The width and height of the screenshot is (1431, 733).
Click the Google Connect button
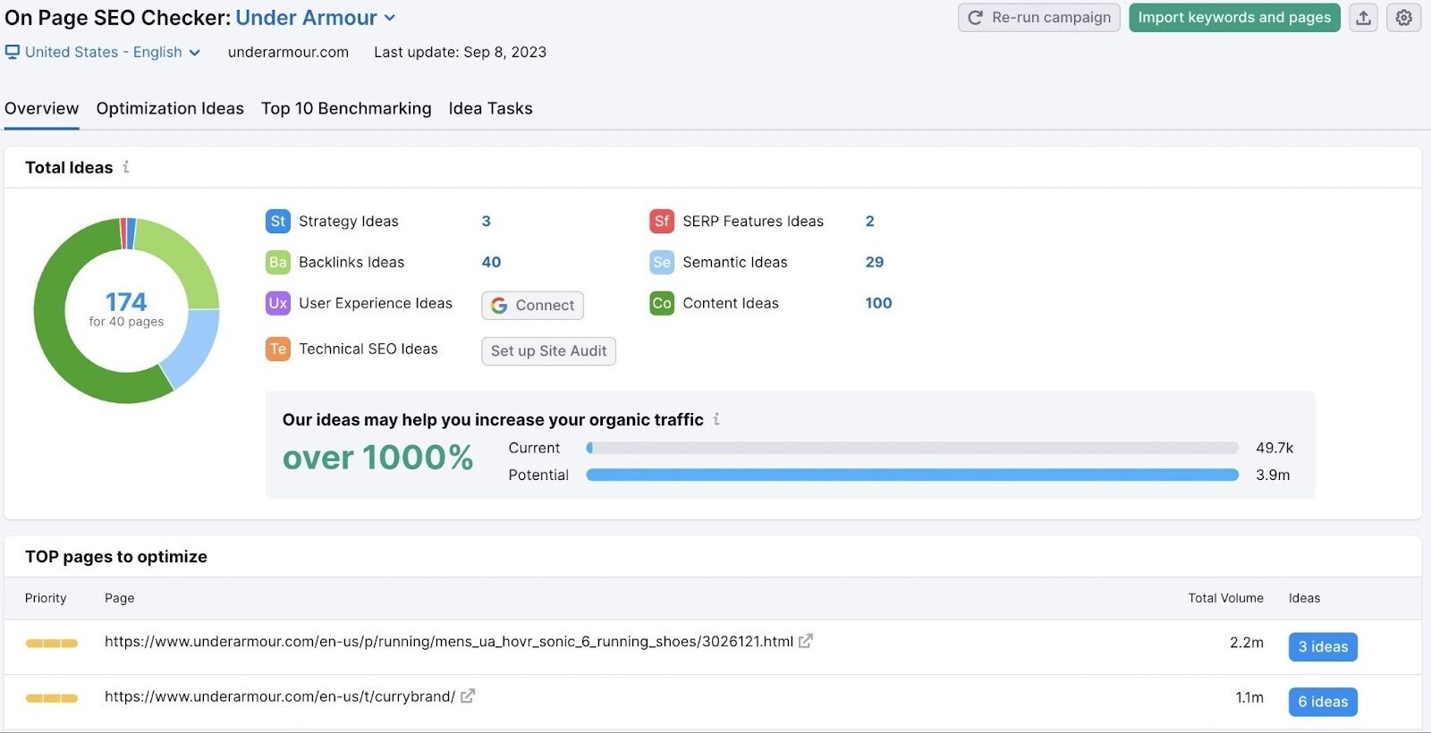pyautogui.click(x=533, y=306)
